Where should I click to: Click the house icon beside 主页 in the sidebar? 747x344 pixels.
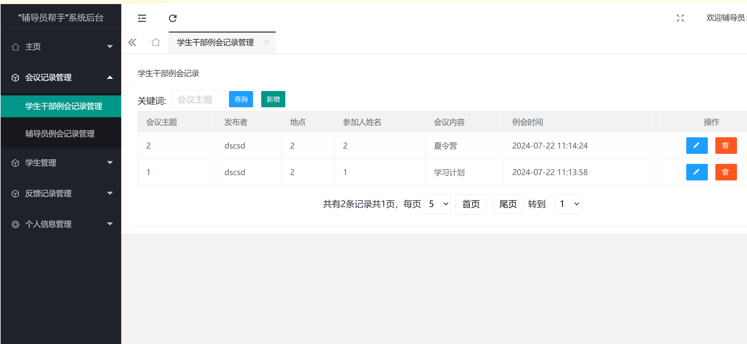click(x=15, y=47)
